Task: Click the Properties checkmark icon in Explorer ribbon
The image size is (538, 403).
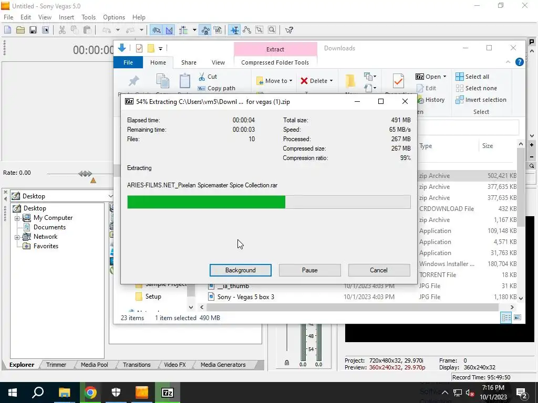Action: pyautogui.click(x=398, y=81)
